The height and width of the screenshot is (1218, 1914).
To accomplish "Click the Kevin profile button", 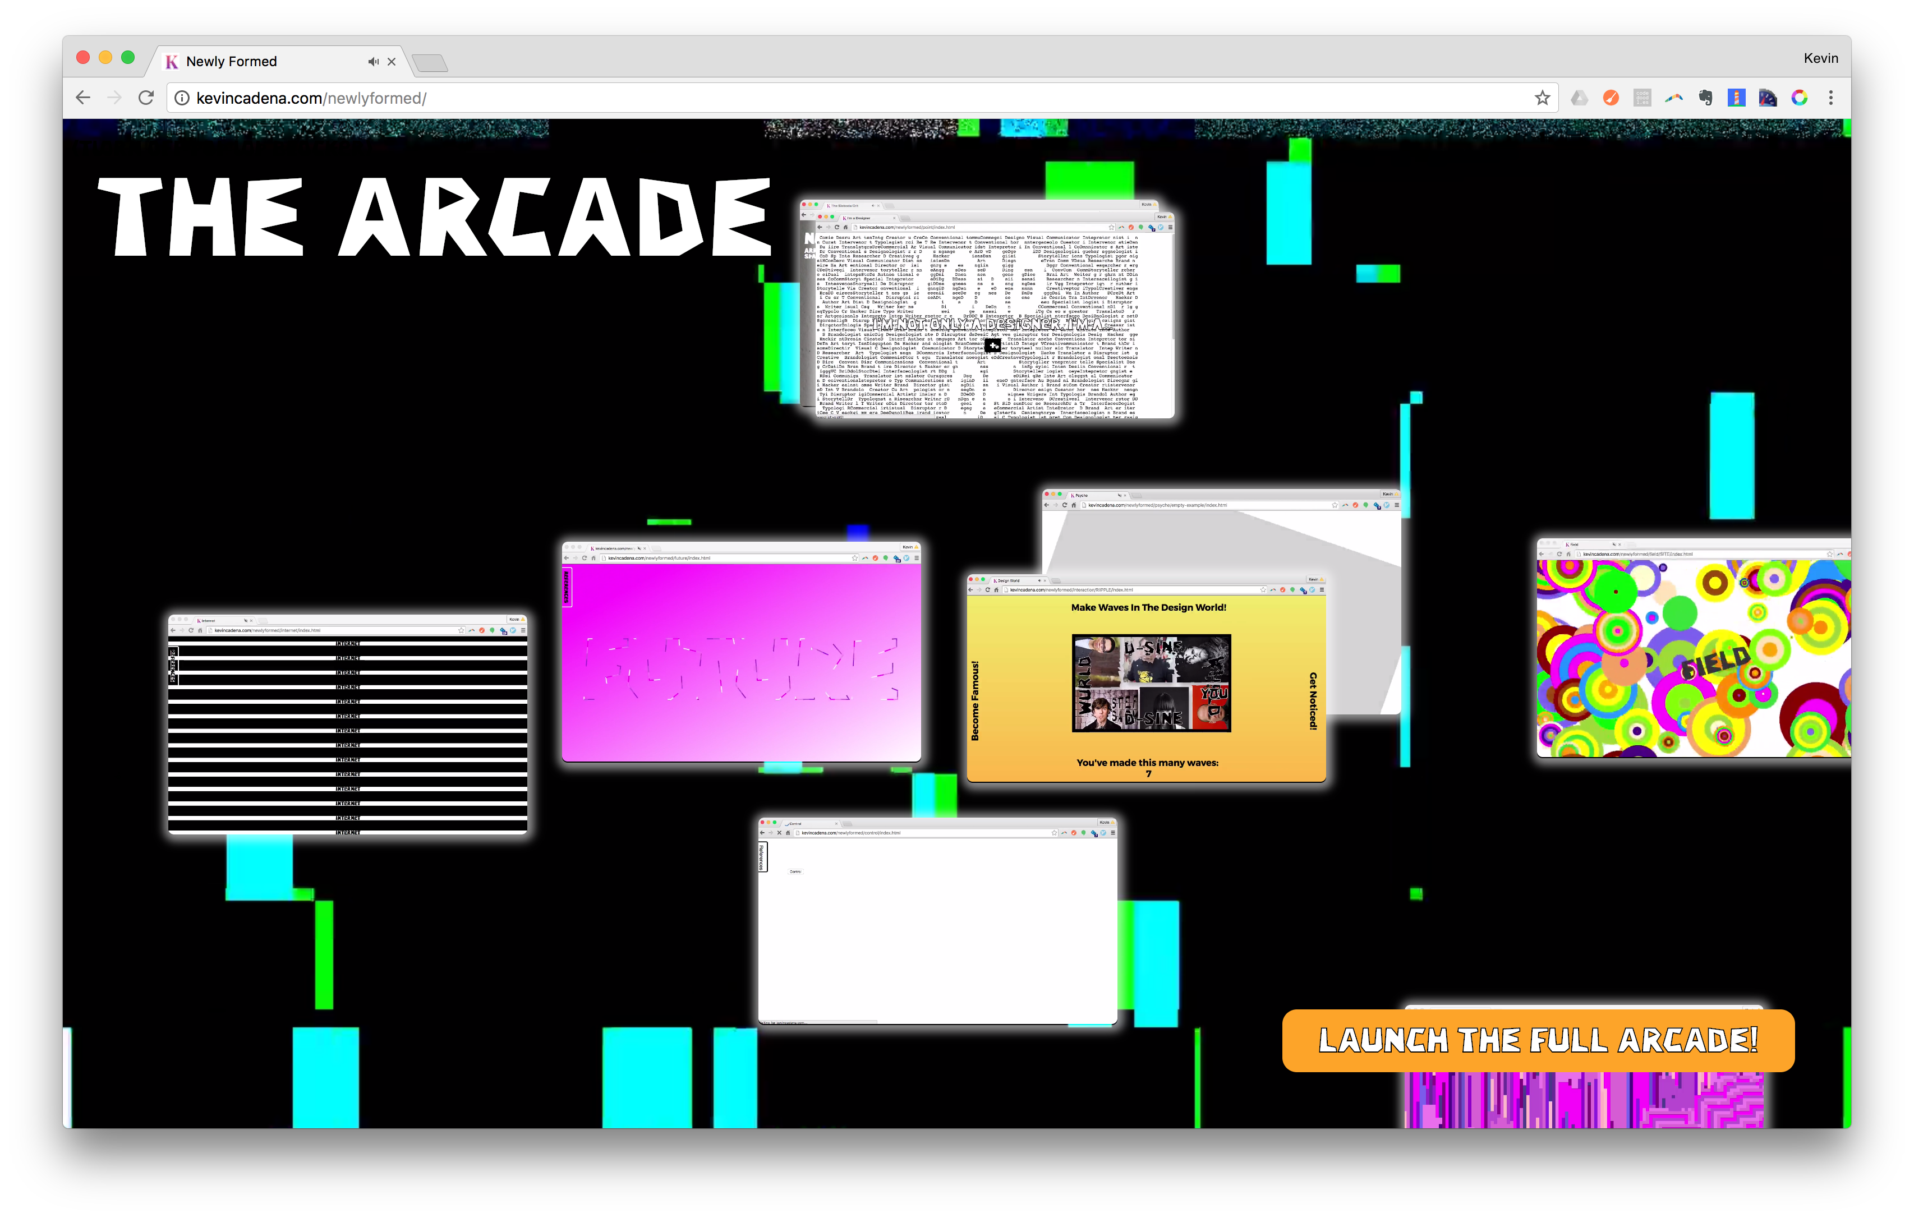I will click(1820, 58).
